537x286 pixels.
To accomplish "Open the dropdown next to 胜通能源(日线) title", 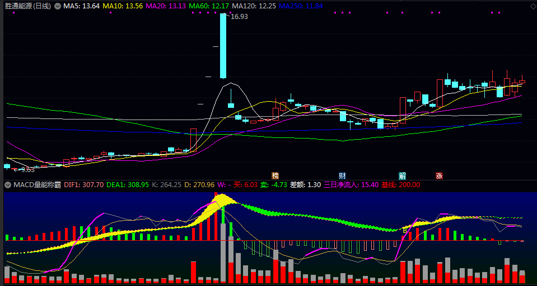I will point(57,6).
